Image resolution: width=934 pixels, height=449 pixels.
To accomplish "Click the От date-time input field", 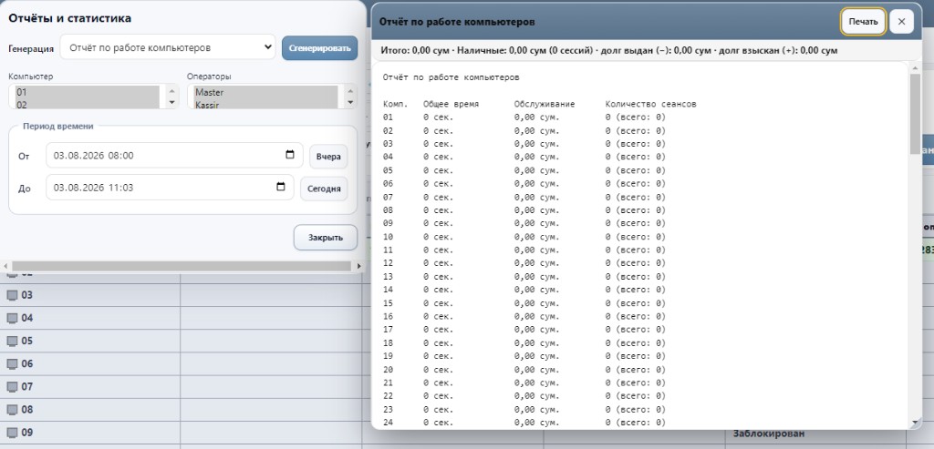I will point(174,155).
